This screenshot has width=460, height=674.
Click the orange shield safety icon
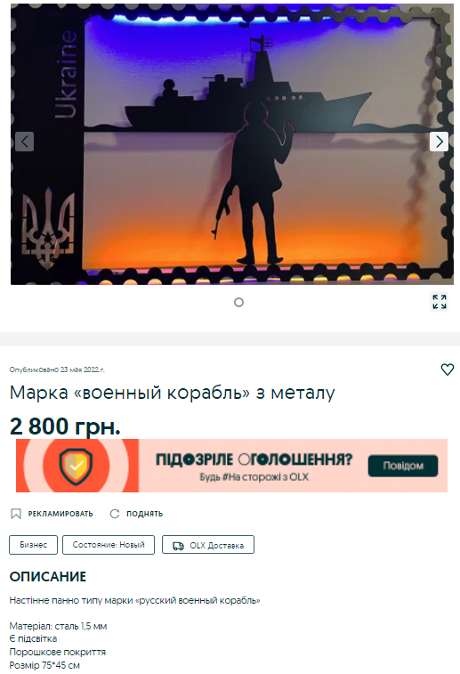click(x=76, y=466)
